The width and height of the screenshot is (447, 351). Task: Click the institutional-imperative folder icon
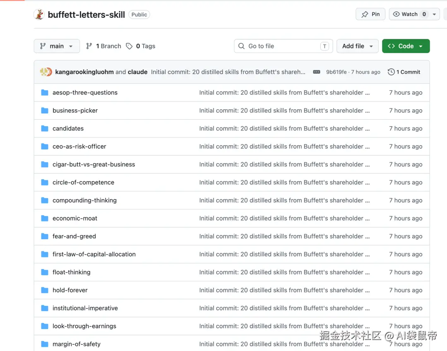tap(44, 308)
